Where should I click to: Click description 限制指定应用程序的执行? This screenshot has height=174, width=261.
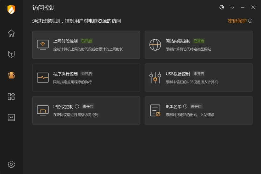point(72,82)
